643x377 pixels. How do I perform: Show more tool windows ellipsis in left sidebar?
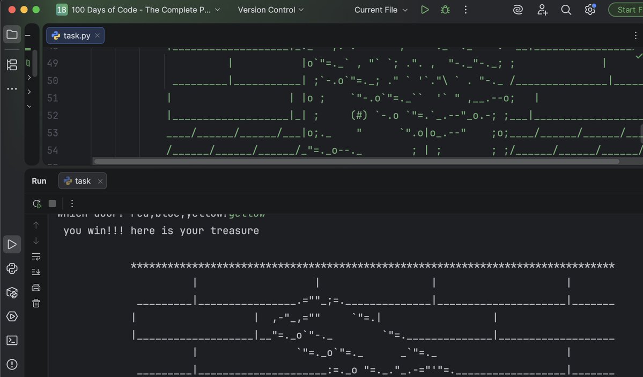(x=12, y=89)
